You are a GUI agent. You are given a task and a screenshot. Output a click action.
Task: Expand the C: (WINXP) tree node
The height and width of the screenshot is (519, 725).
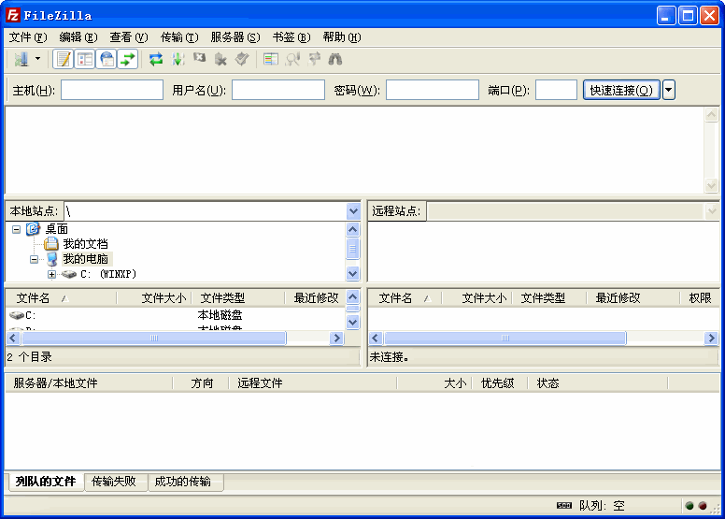tap(52, 275)
